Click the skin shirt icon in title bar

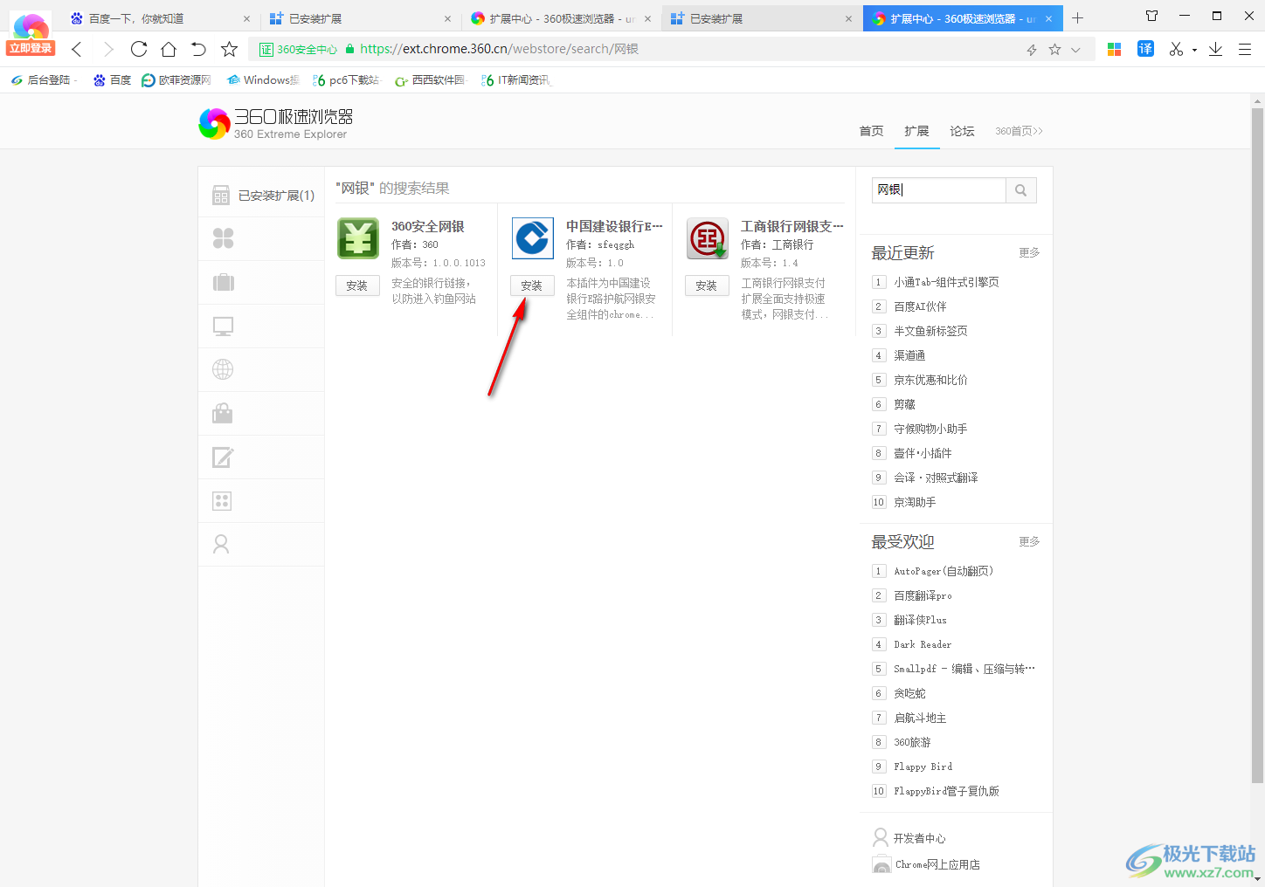(1151, 16)
